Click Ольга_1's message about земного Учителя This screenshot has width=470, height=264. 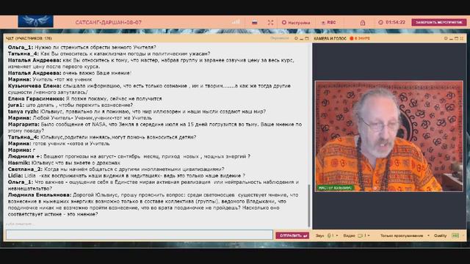pos(82,47)
